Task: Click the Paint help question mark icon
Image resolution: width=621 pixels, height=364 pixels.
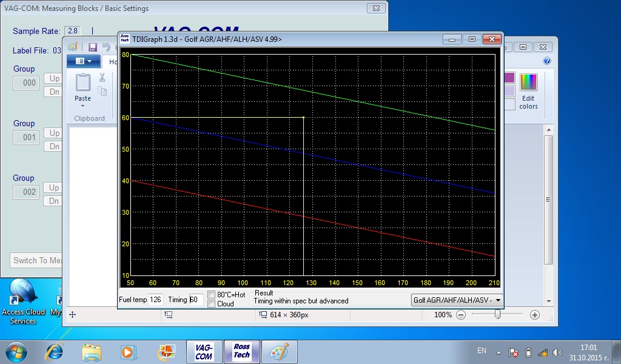Action: pyautogui.click(x=547, y=61)
